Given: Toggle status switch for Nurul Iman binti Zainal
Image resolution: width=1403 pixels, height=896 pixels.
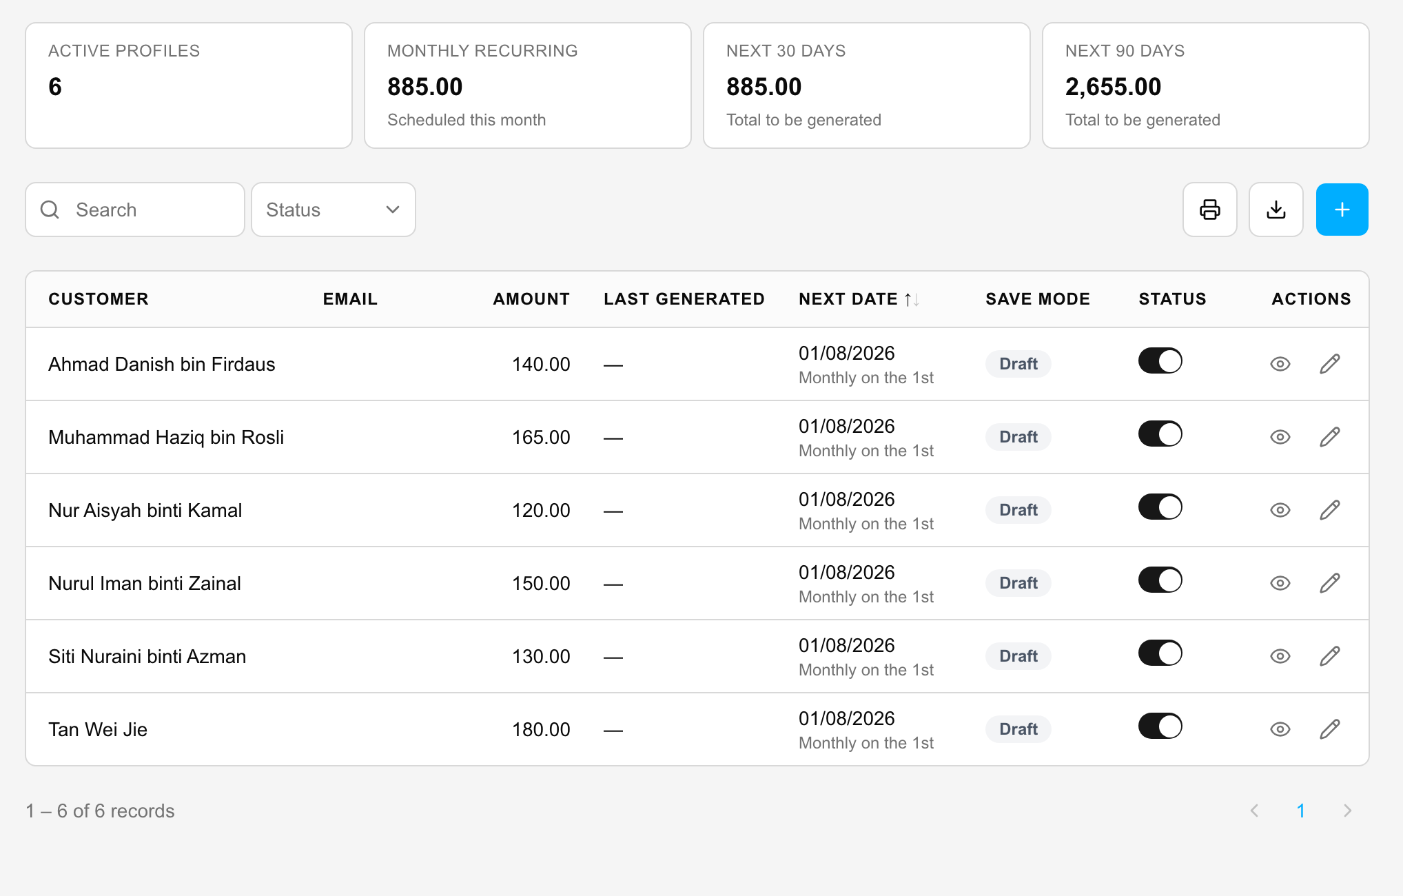Looking at the screenshot, I should (x=1160, y=580).
